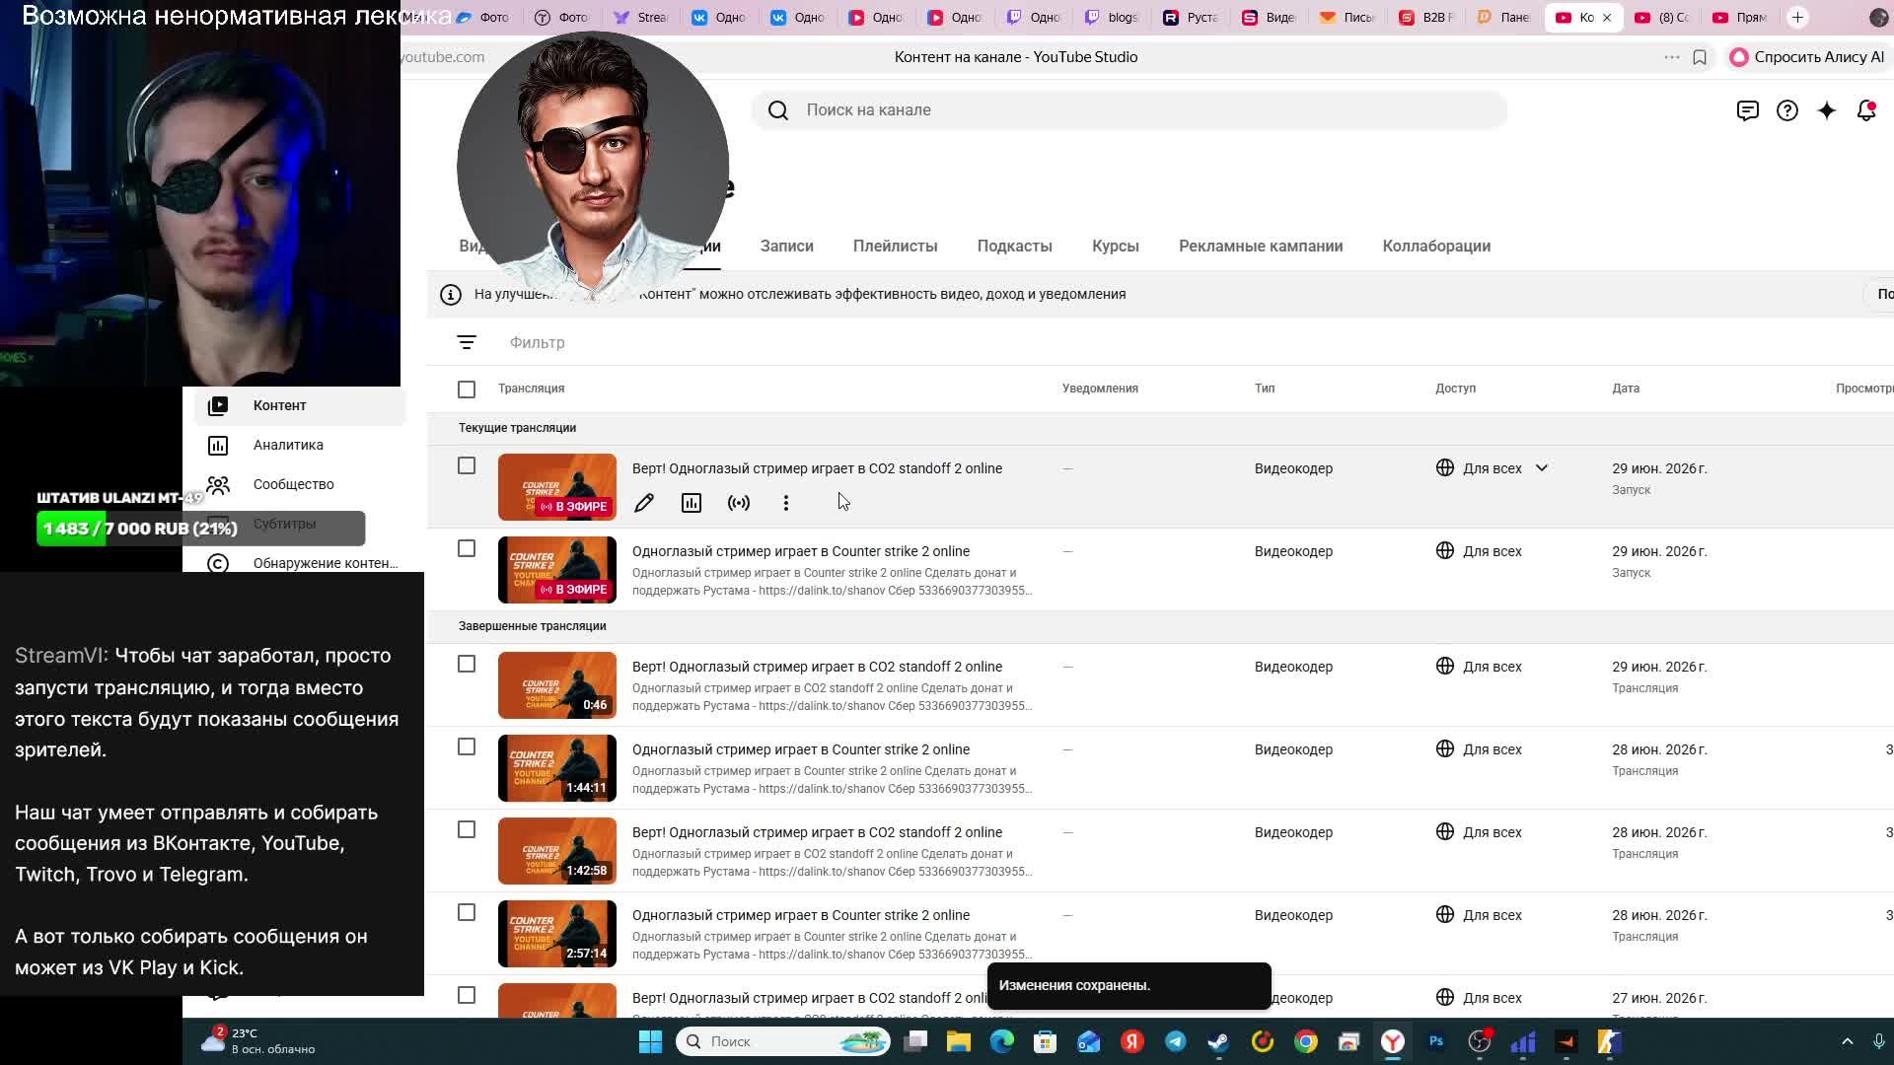Click the Просмотры column header
Screen dimensions: 1894x1065
(x=1864, y=389)
